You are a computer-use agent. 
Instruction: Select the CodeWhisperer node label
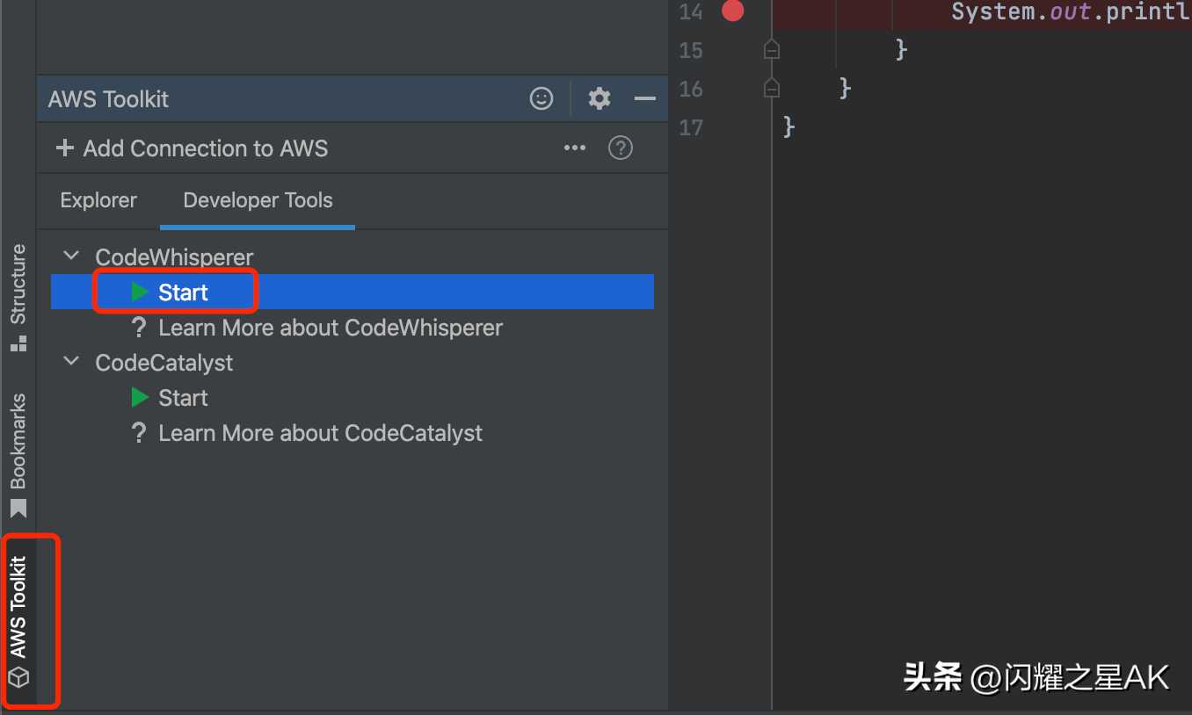(x=174, y=256)
